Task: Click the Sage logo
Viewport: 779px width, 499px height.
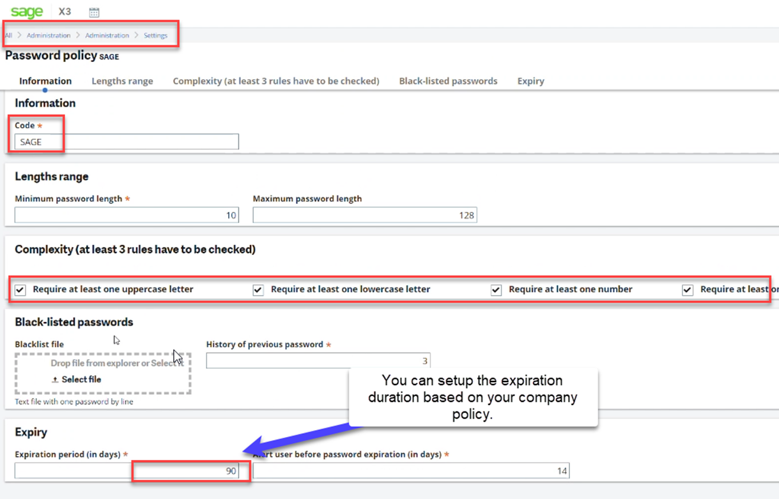Action: tap(27, 11)
